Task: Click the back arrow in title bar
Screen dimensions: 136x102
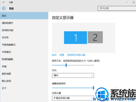Action: pyautogui.click(x=4, y=2)
